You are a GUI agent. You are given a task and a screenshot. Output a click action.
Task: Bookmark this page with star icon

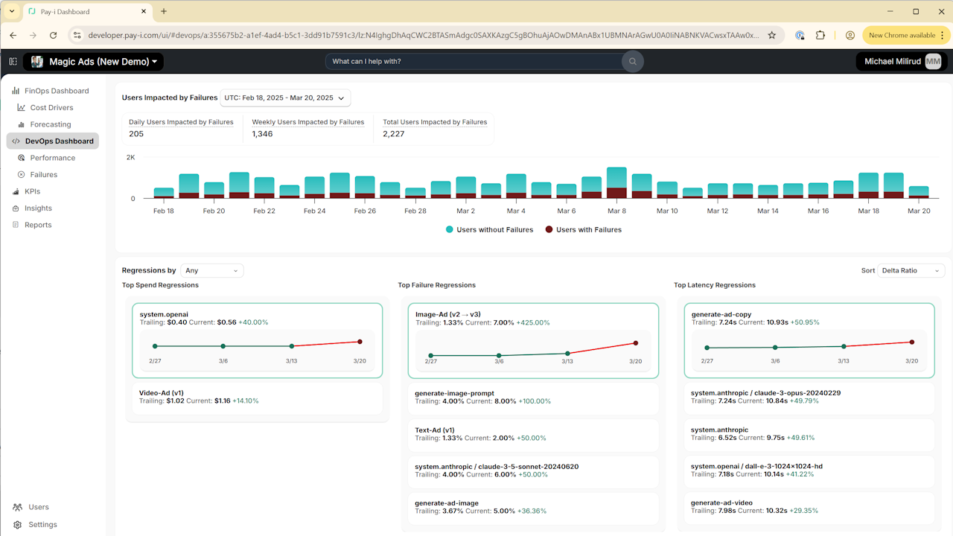click(x=772, y=35)
